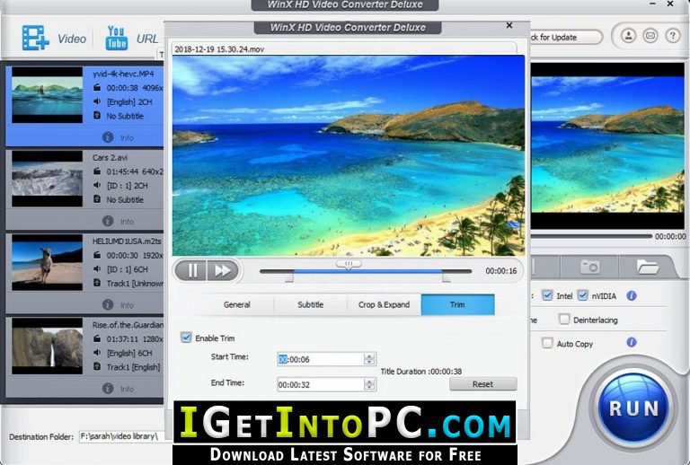Open the Crop & Expand tab
Viewport: 690px width, 465px height.
tap(384, 304)
